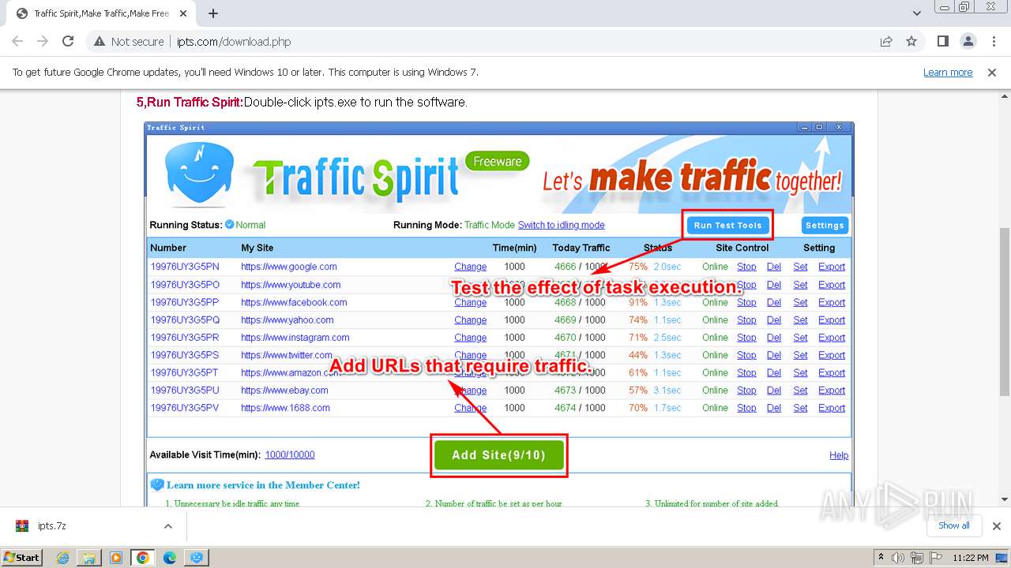
Task: Search tabs chevron in title bar
Action: [x=917, y=13]
